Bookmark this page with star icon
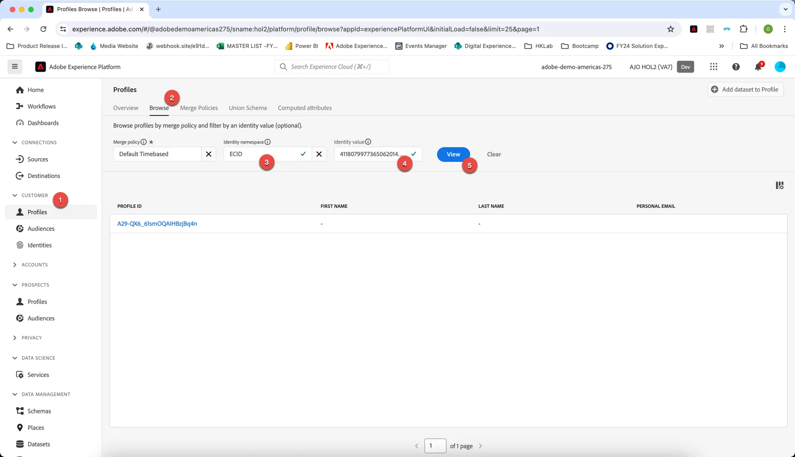The height and width of the screenshot is (457, 795). [x=671, y=29]
